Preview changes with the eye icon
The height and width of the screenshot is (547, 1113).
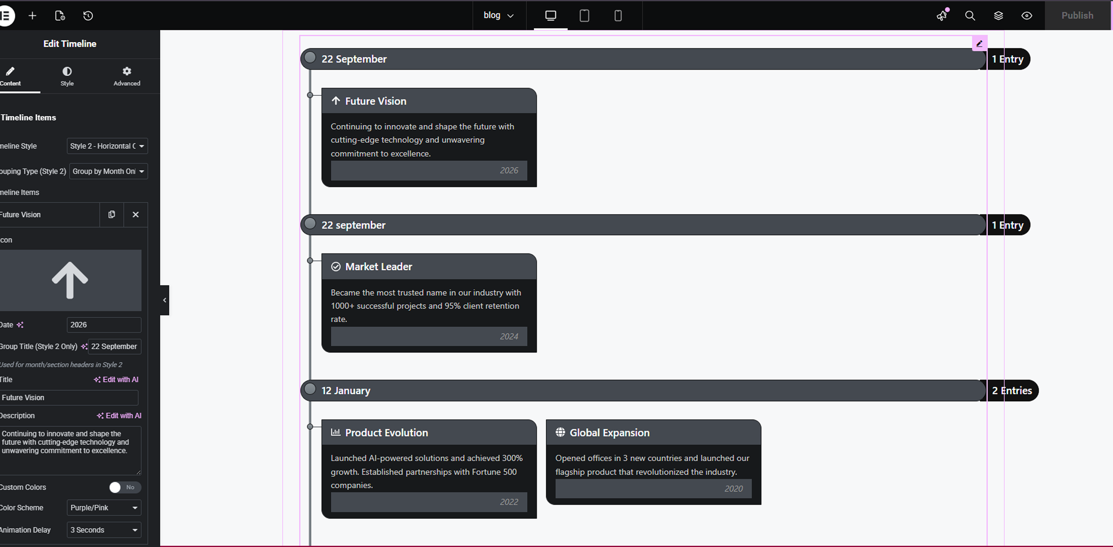pos(1027,15)
